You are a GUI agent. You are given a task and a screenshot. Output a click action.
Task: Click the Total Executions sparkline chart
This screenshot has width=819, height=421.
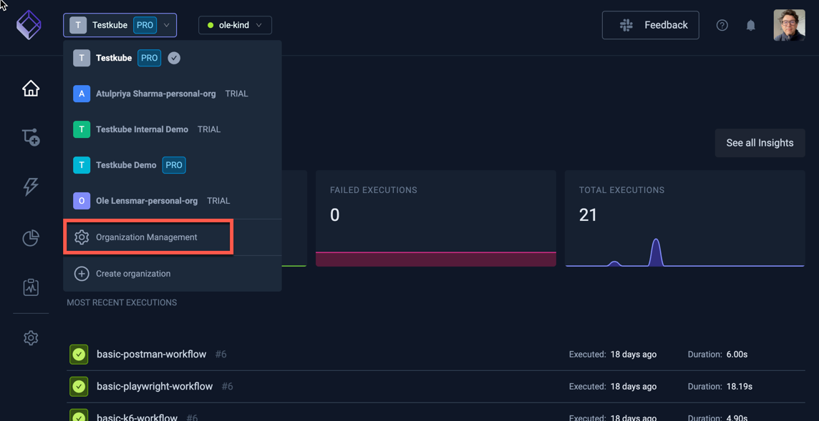pos(684,253)
